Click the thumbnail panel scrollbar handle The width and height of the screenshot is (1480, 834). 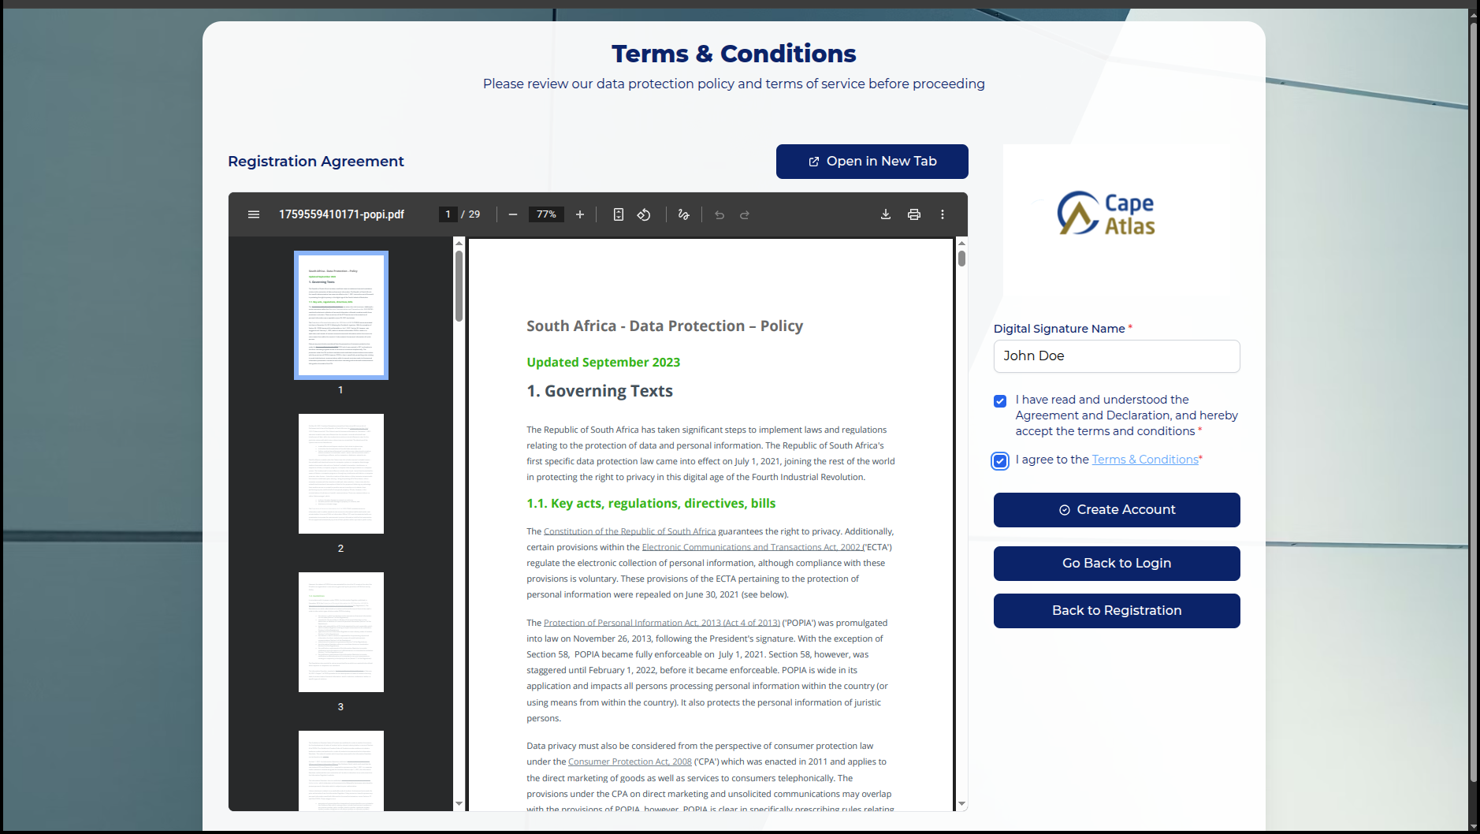point(459,285)
